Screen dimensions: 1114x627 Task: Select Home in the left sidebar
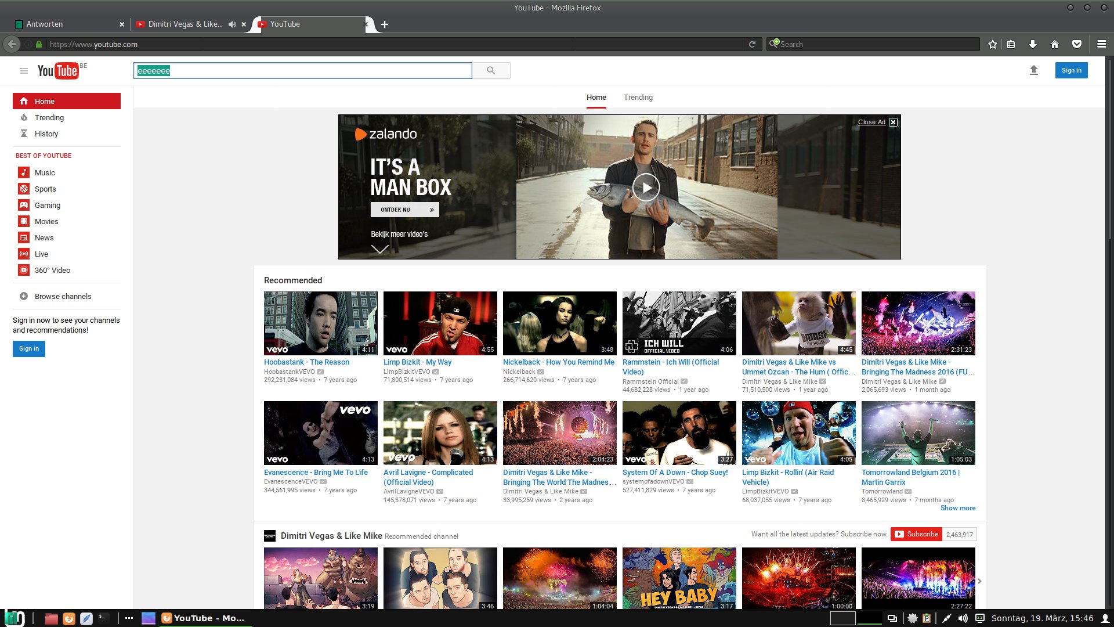67,101
